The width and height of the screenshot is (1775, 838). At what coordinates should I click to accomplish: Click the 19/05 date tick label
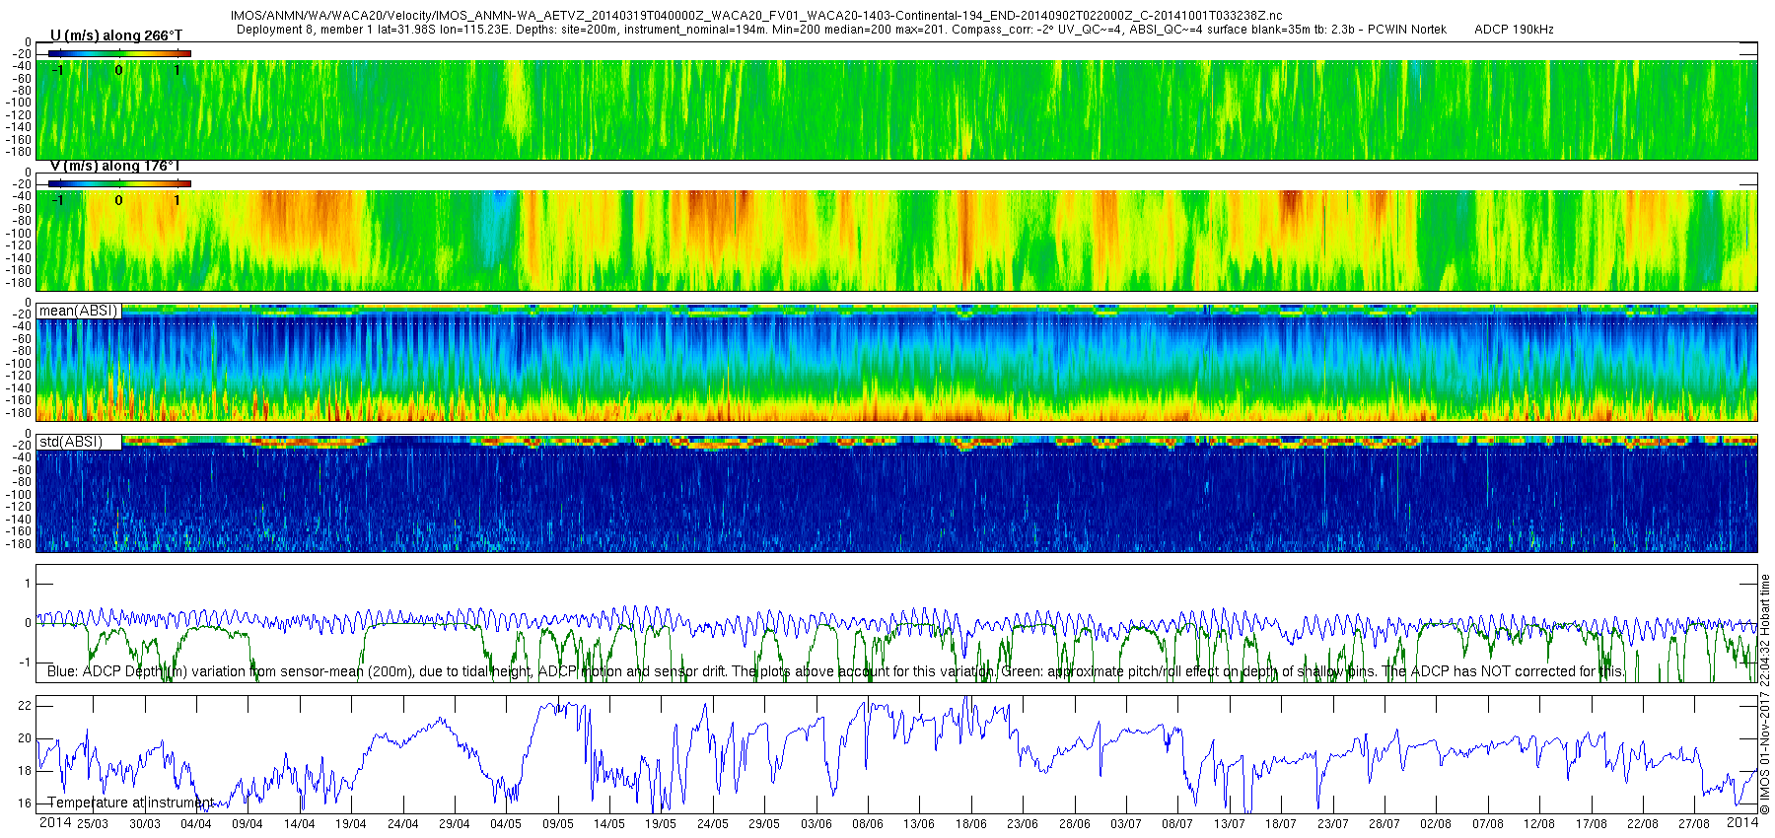[661, 824]
